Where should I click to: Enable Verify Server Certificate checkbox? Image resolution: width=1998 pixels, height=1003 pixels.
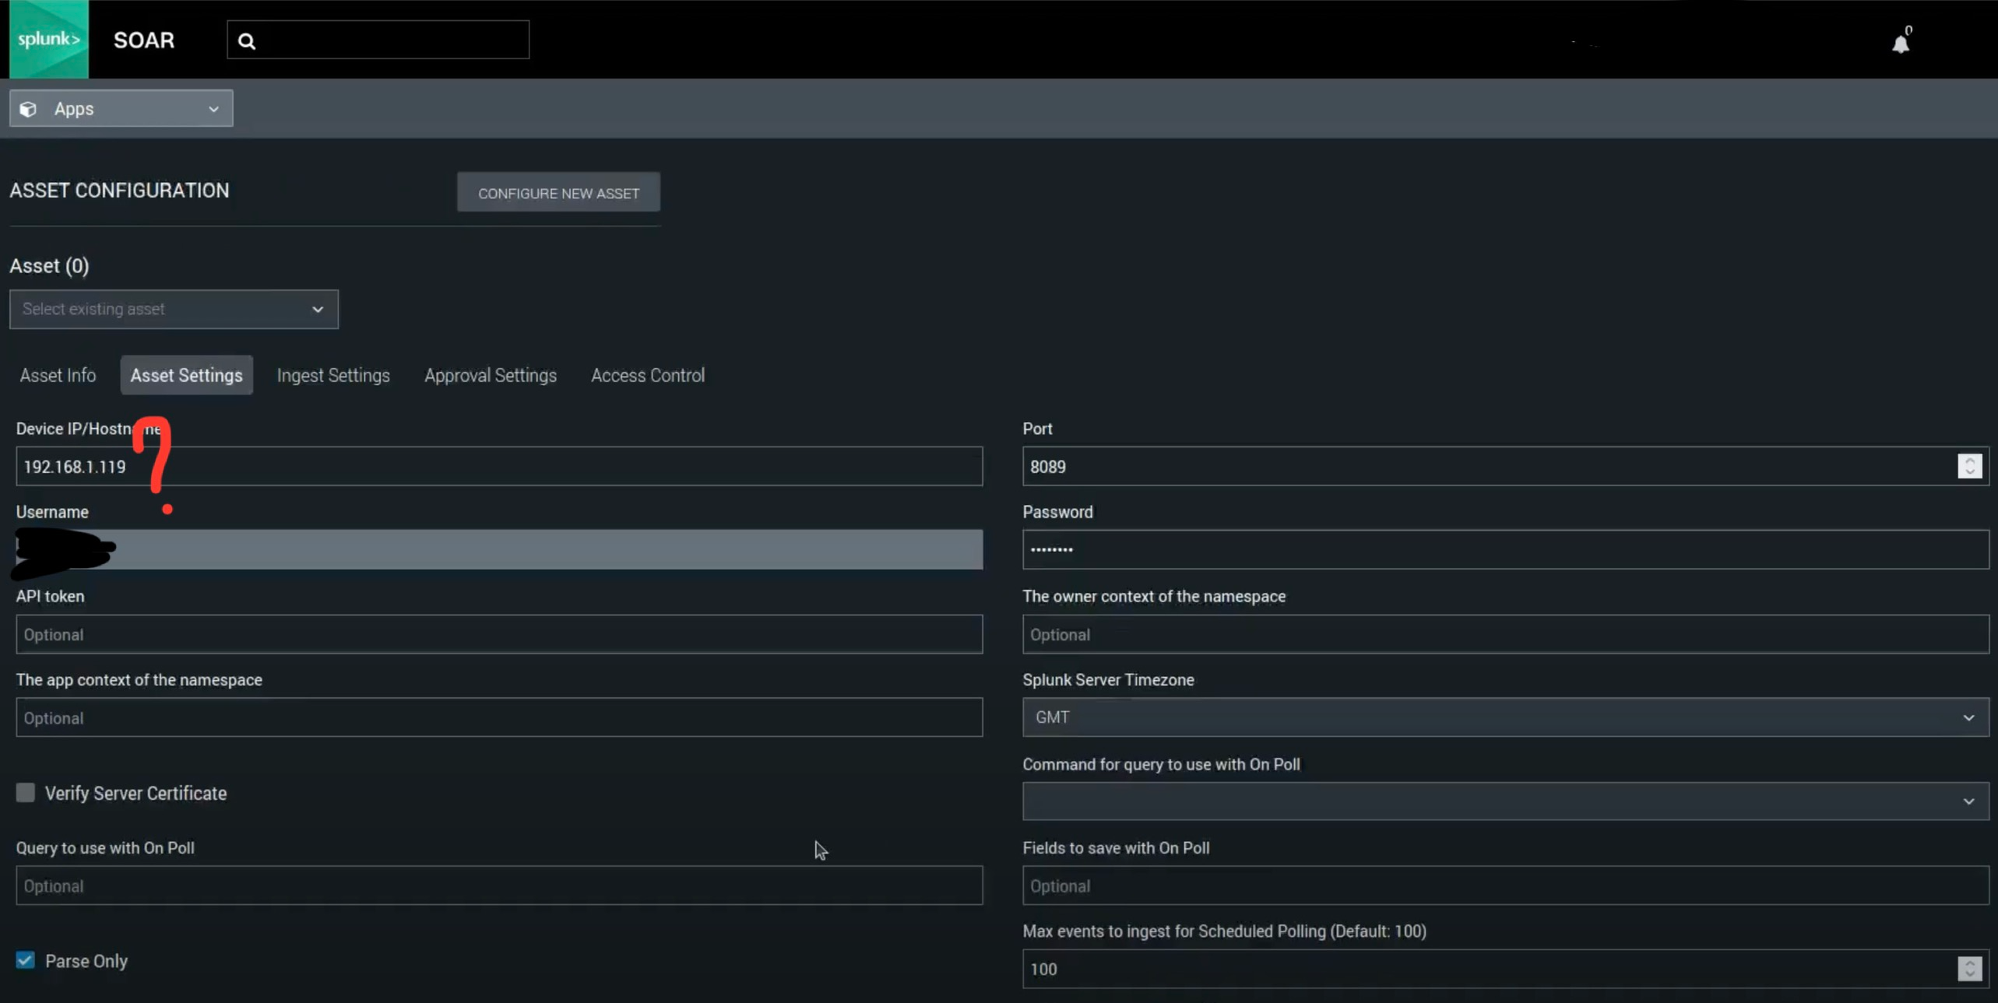coord(26,793)
